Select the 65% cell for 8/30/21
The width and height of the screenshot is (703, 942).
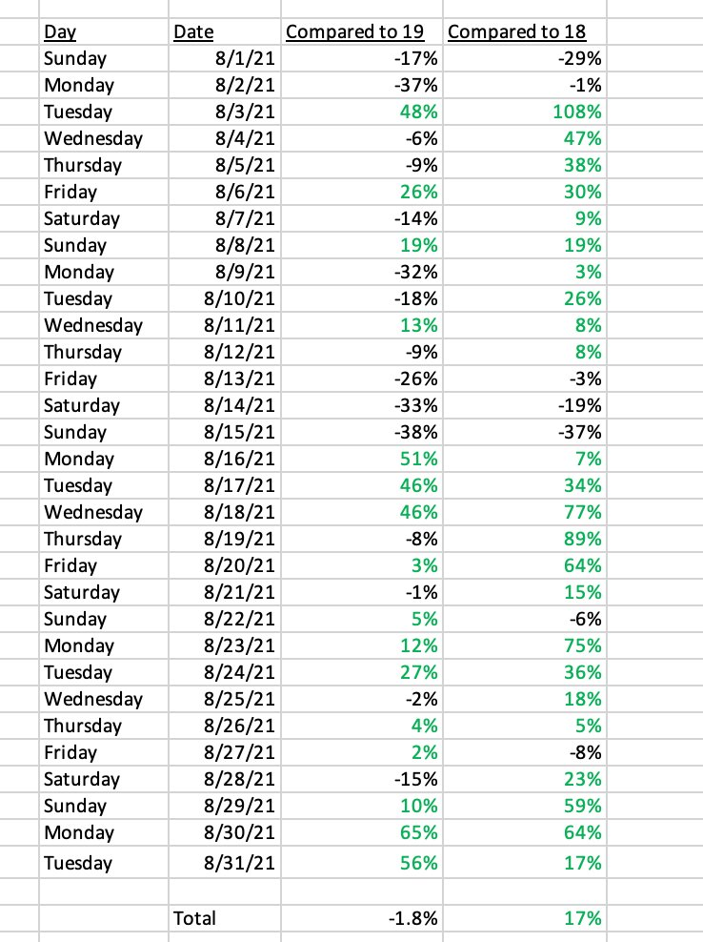(x=362, y=832)
